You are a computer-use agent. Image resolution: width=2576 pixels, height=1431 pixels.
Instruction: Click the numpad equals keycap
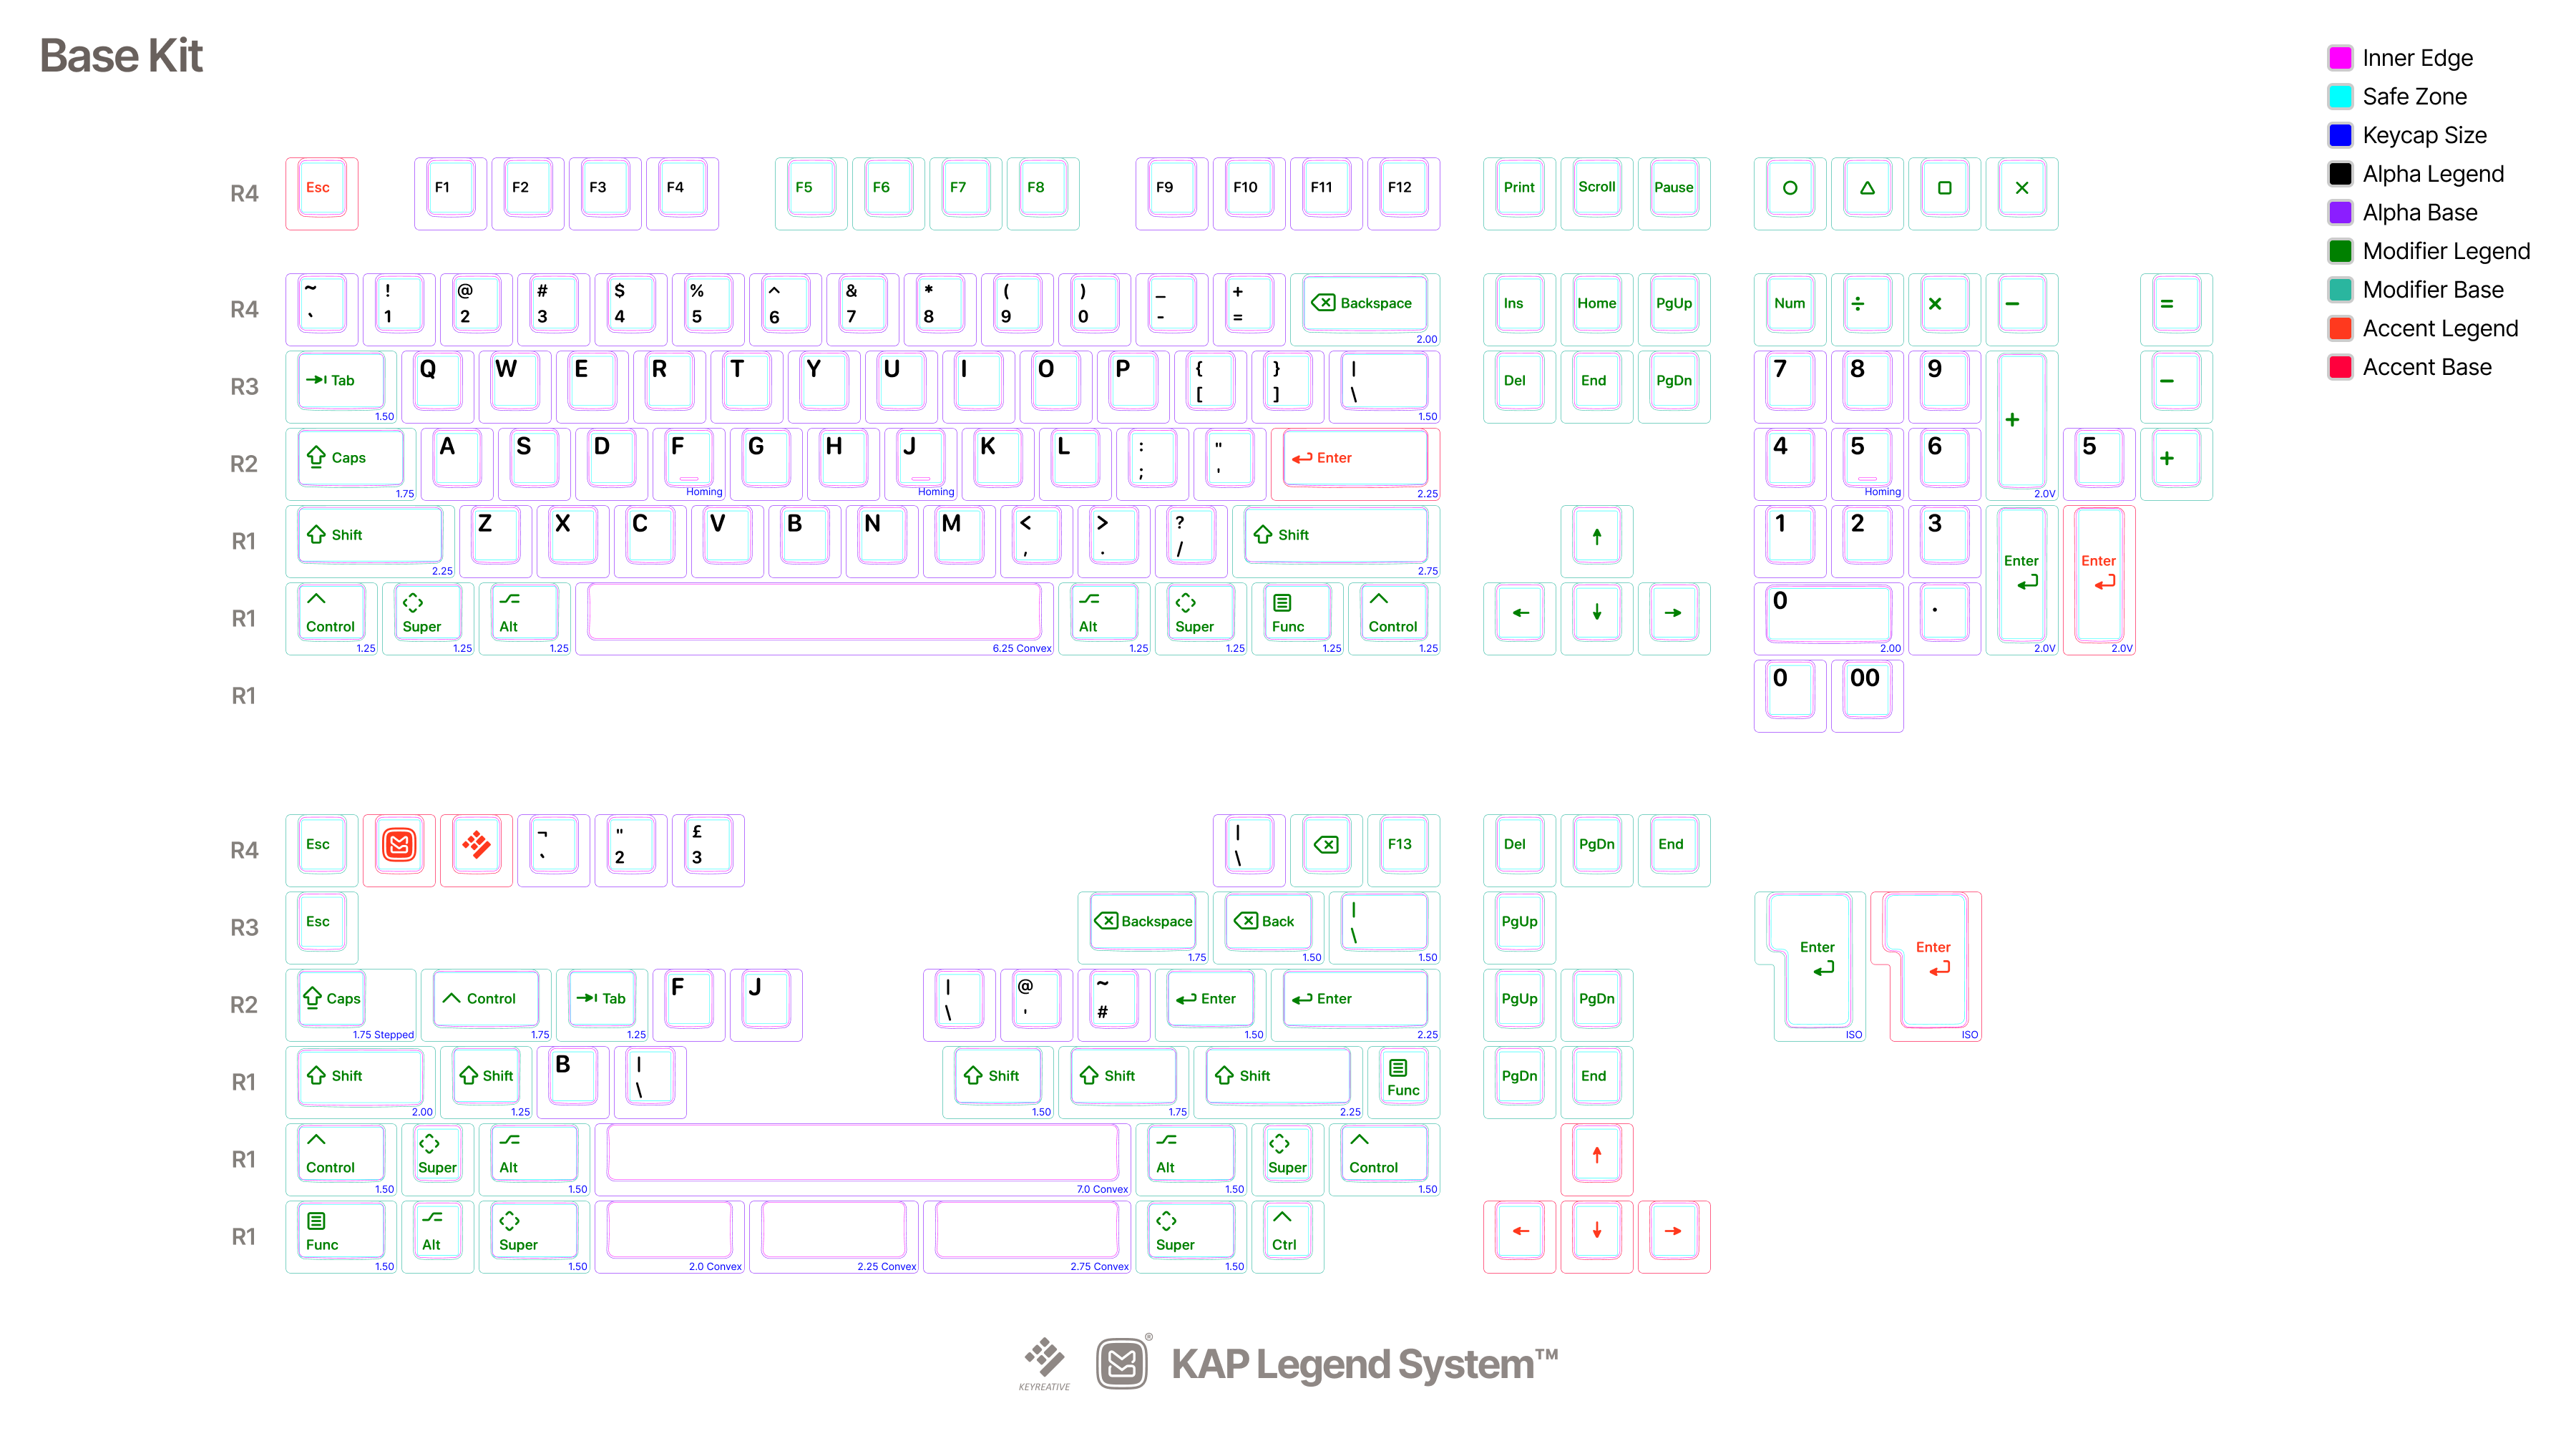[2176, 309]
